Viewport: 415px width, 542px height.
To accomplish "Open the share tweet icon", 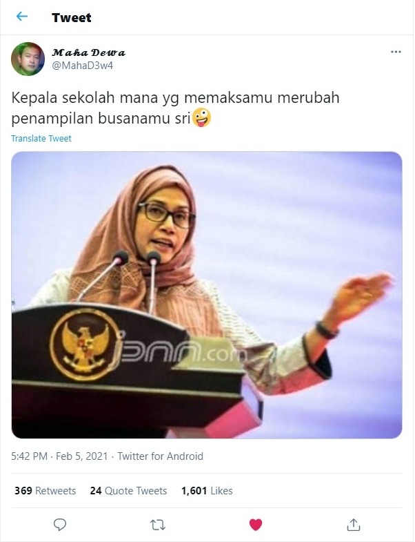I will (353, 524).
